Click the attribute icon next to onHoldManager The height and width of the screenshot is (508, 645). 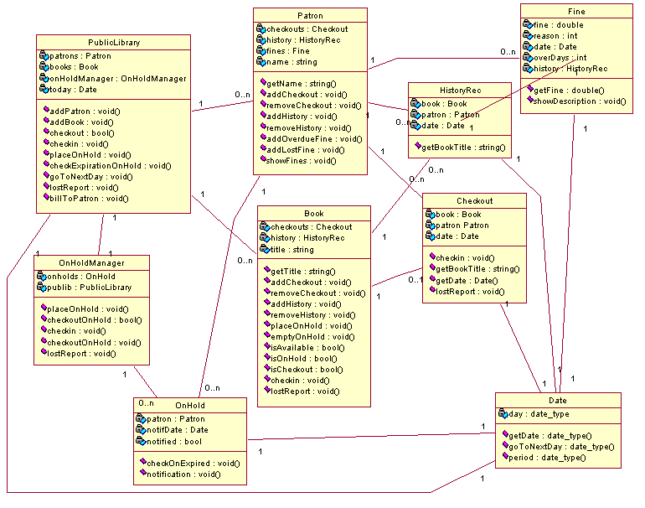(x=44, y=78)
